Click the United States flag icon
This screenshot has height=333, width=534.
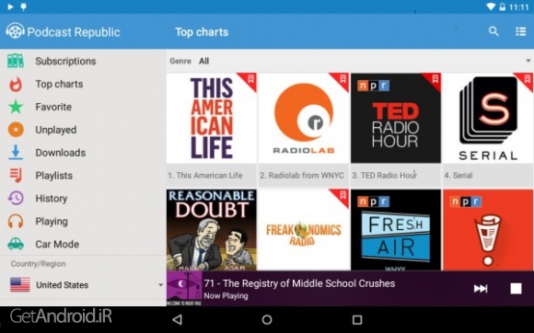20,284
